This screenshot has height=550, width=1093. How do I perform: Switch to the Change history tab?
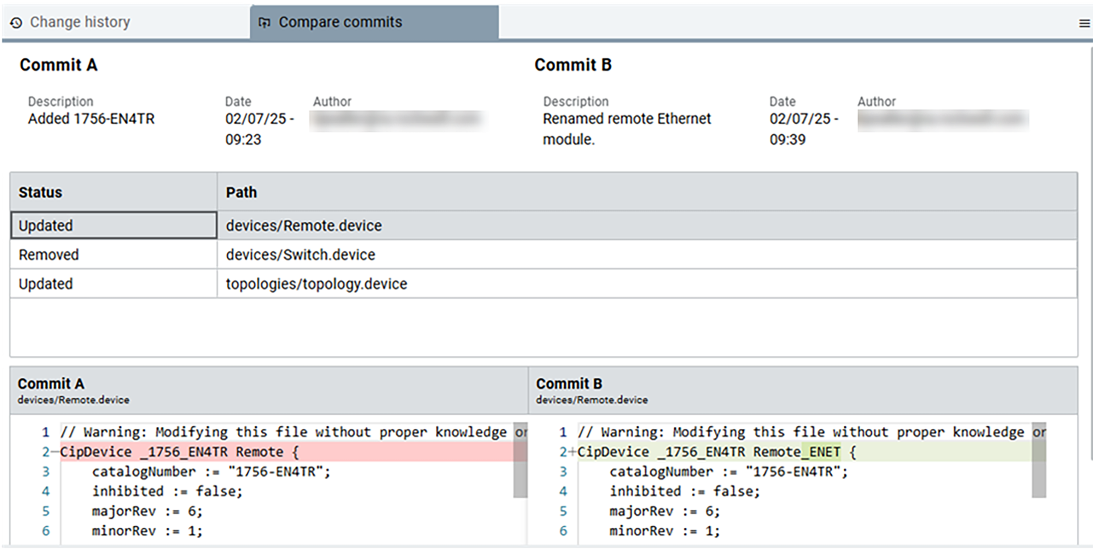point(126,22)
